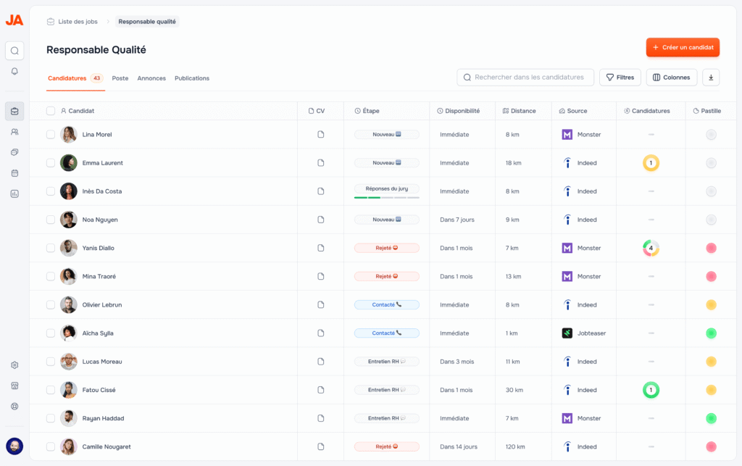742x466 pixels.
Task: Click the green candidatures ring for Fatou Cissé
Action: pyautogui.click(x=651, y=390)
